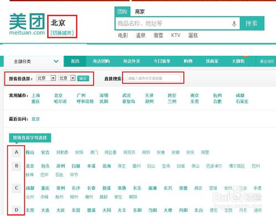This screenshot has height=220, width=276.
Task: Open the 找商家 navigation item
Action: tap(212, 61)
